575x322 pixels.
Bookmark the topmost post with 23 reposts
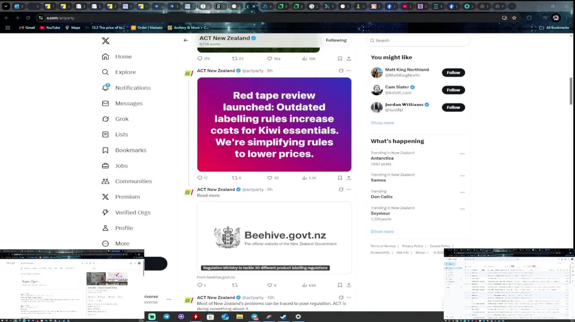(x=340, y=59)
